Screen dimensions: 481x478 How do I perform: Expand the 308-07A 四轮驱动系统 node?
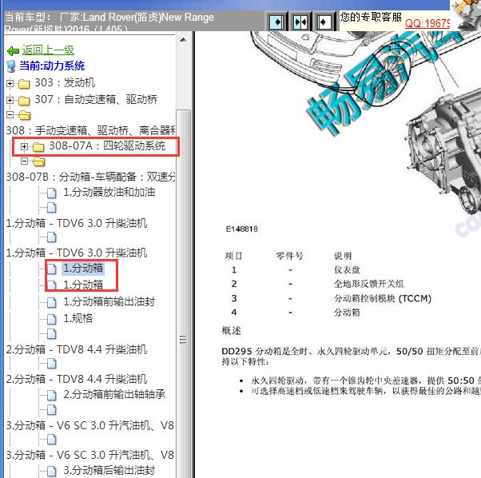pos(24,146)
